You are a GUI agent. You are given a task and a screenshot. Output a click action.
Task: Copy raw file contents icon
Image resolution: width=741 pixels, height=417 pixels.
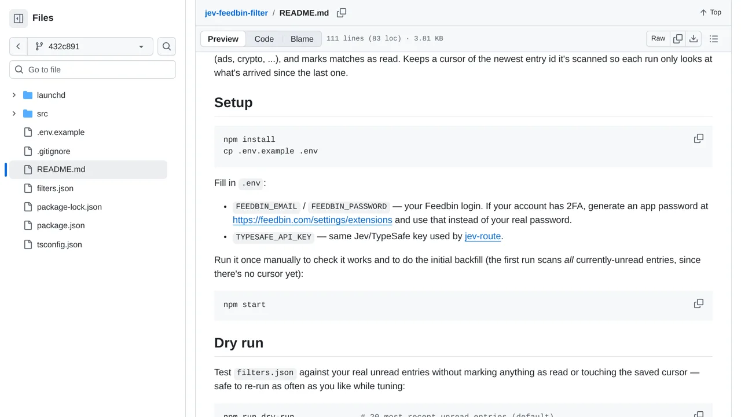tap(678, 39)
